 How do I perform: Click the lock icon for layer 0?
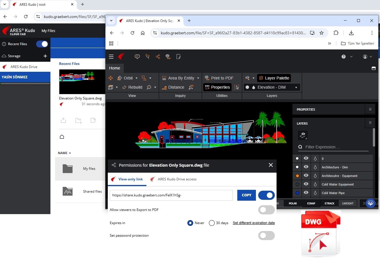click(x=315, y=158)
